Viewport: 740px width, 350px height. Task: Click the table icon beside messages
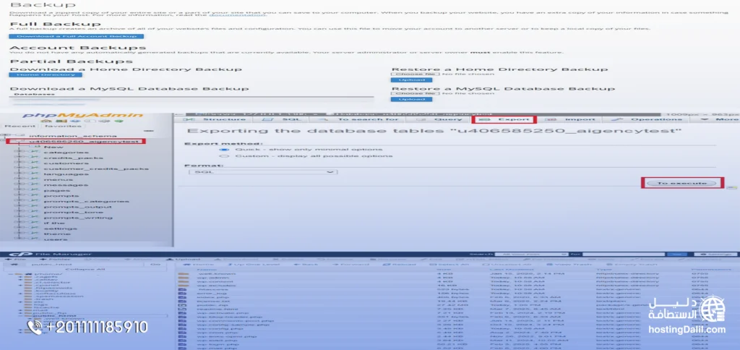tap(35, 185)
